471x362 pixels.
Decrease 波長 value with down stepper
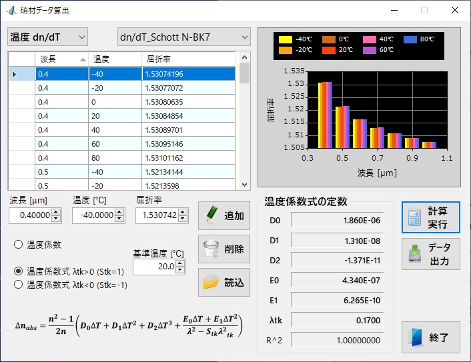pos(56,219)
